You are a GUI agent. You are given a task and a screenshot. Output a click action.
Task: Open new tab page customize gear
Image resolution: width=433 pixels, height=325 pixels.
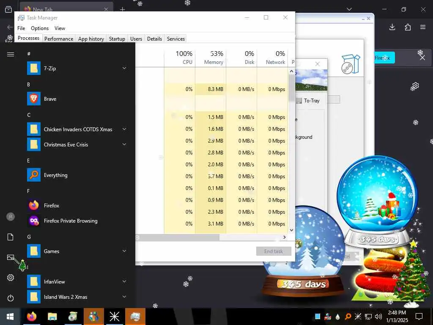415,86
